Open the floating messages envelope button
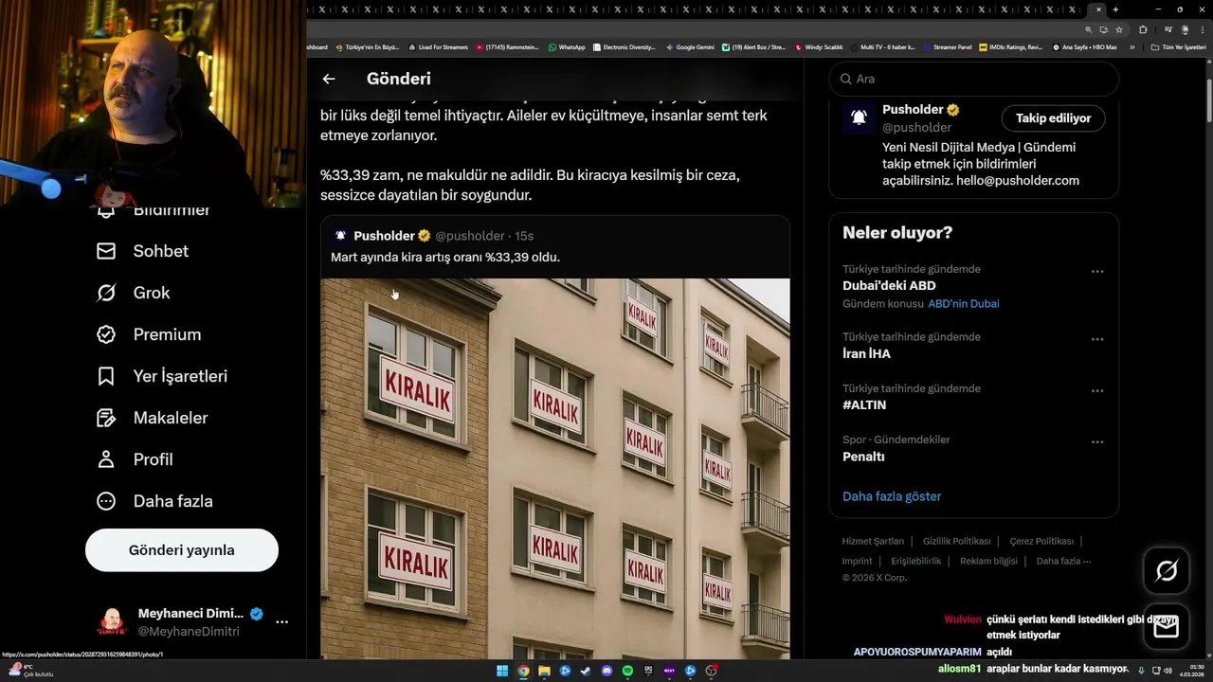The height and width of the screenshot is (682, 1213). (1167, 627)
